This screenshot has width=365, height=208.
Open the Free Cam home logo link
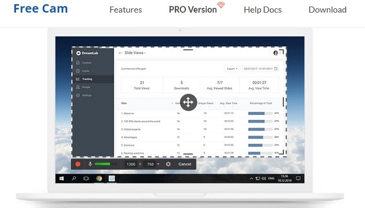coord(41,9)
